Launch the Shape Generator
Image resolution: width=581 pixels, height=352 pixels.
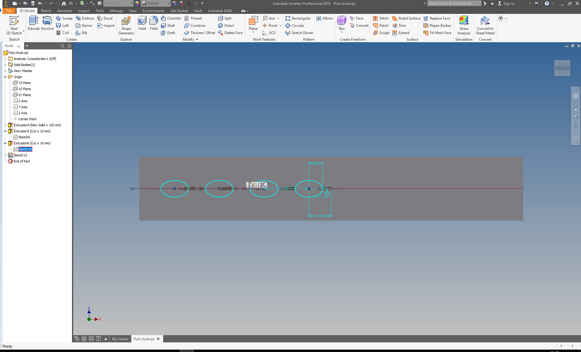(126, 24)
